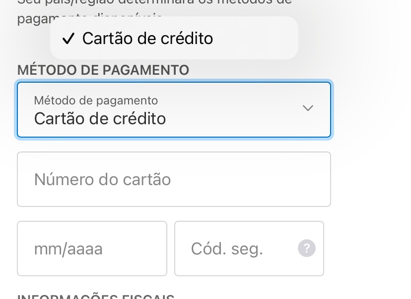Open the Método de pagamento combo box
Viewport: 411px width, 299px height.
click(x=174, y=110)
